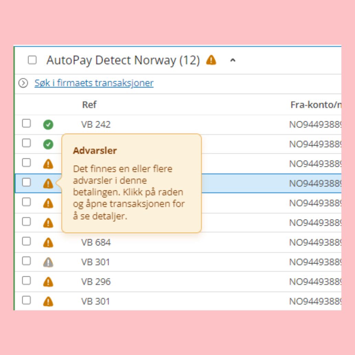Viewport: 355px width, 355px height.
Task: Open the payment with reference VB 296
Action: 96,282
